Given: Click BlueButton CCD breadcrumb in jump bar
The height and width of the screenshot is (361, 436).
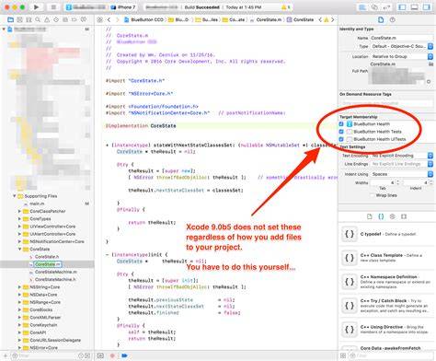Looking at the screenshot, I should [143, 19].
